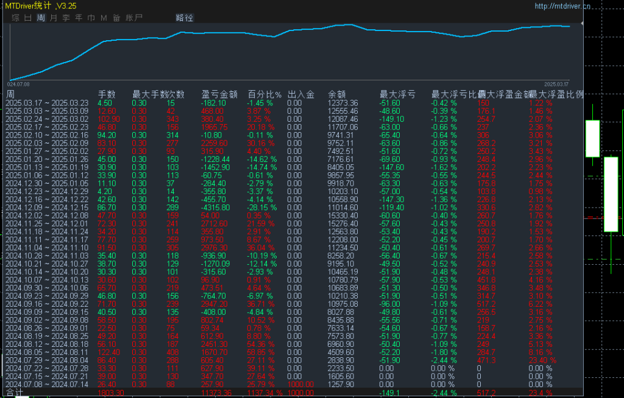The width and height of the screenshot is (624, 398).
Task: Open the 账户 account statistics icon
Action: coord(134,18)
